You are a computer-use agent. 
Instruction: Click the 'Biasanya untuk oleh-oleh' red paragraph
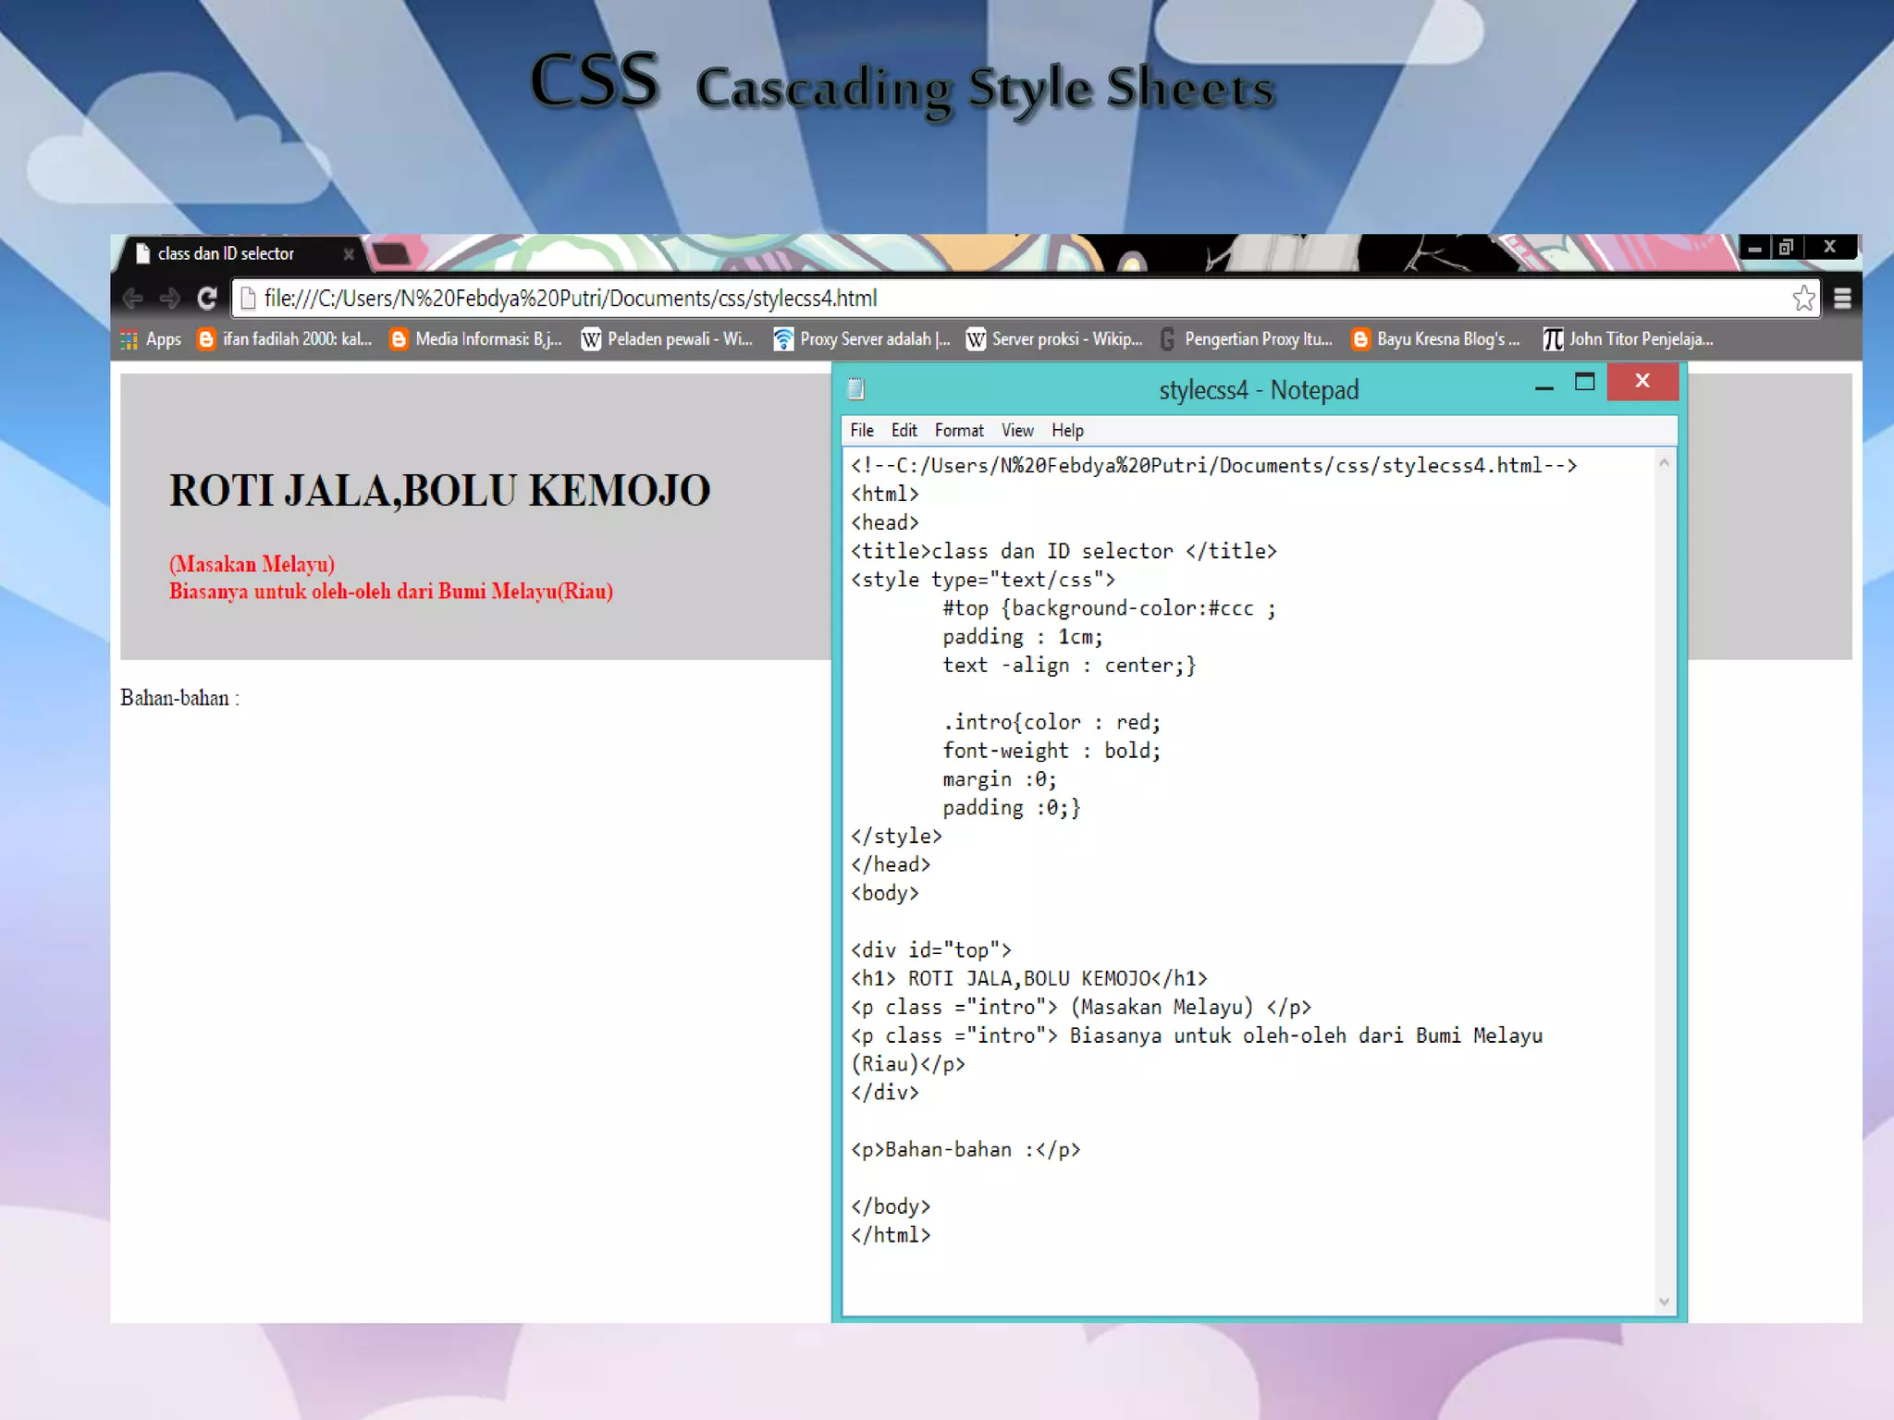click(390, 592)
